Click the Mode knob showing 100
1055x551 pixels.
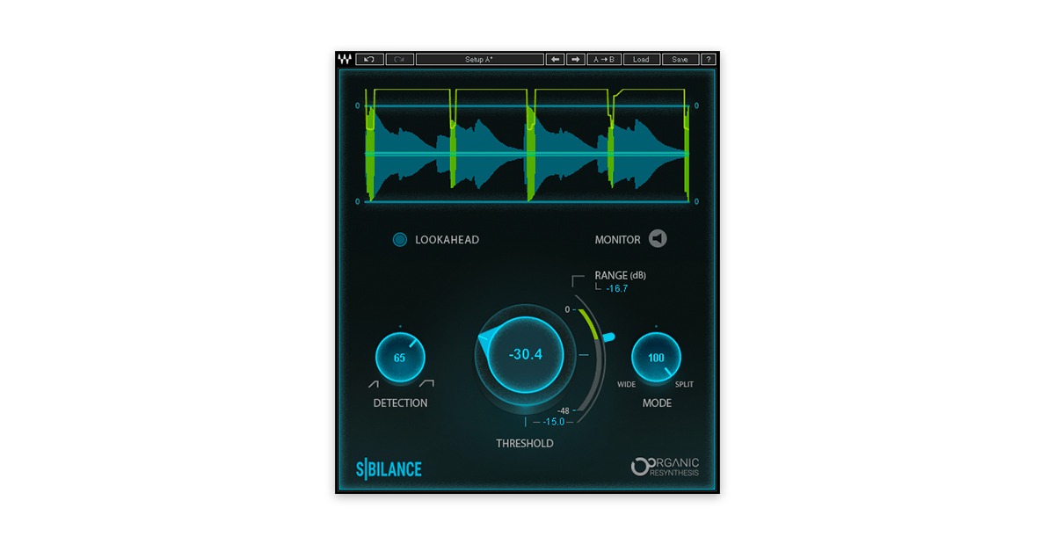pyautogui.click(x=657, y=358)
